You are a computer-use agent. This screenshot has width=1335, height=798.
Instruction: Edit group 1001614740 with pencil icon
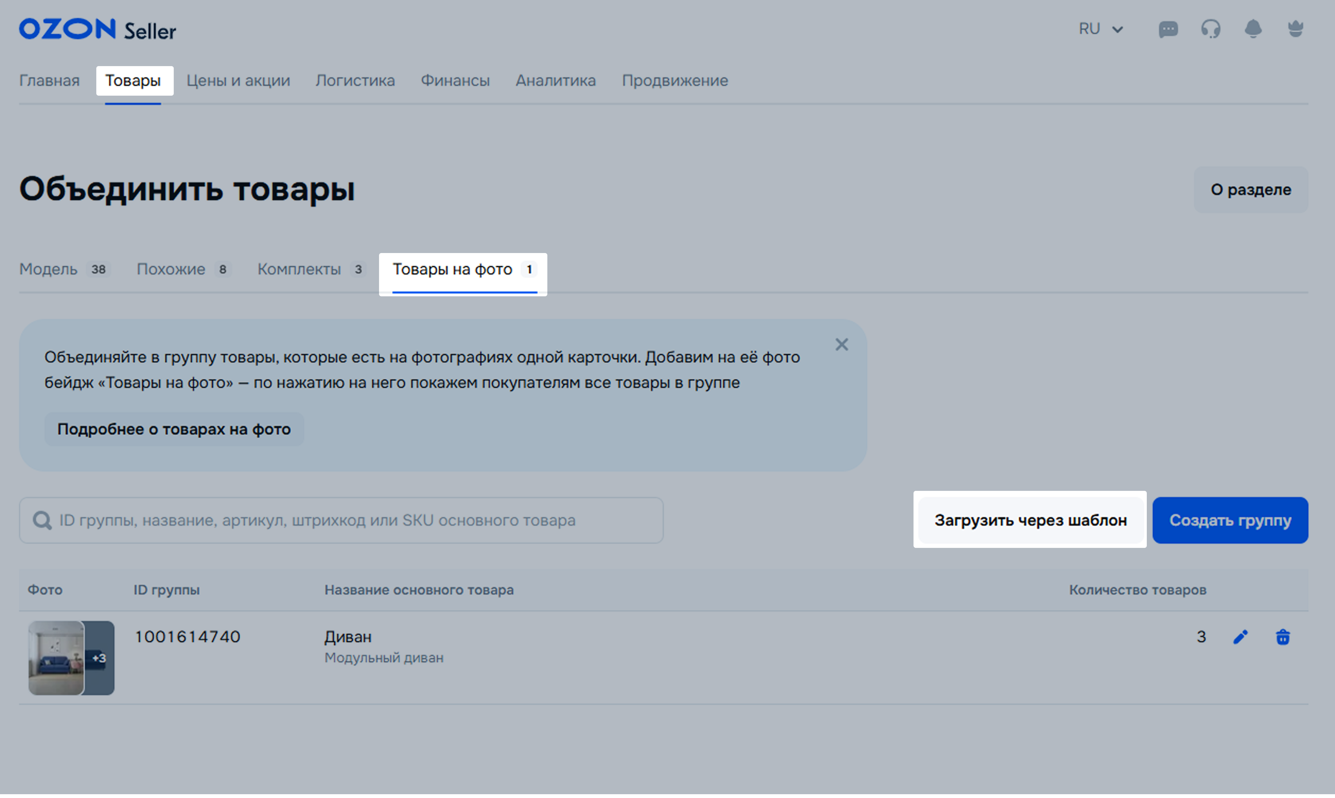pyautogui.click(x=1240, y=637)
